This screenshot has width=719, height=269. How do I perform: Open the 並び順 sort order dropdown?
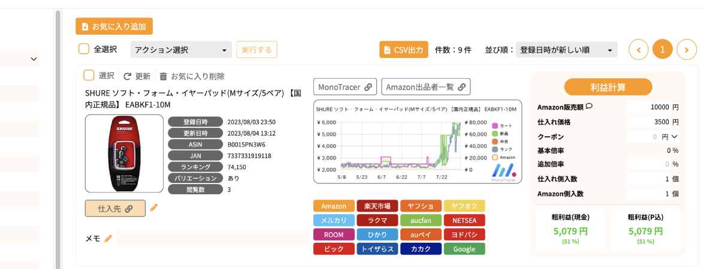tap(566, 50)
